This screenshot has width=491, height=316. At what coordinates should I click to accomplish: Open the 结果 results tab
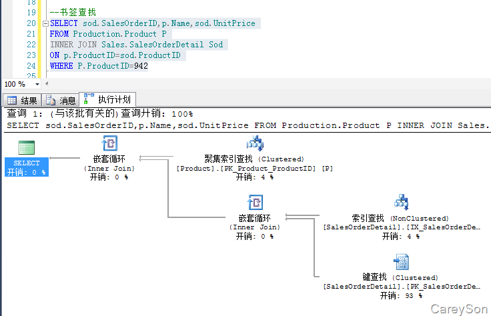(22, 101)
